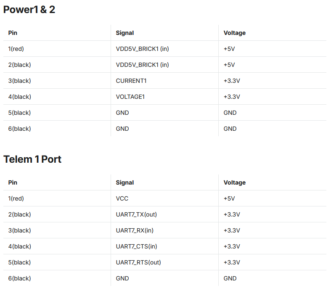Image resolution: width=331 pixels, height=288 pixels.
Task: Select pin 1(red) in Power1 & 2 table
Action: point(16,49)
